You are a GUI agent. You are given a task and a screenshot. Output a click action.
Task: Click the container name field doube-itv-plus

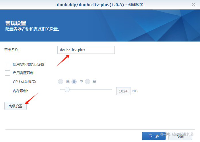pyautogui.click(x=86, y=50)
